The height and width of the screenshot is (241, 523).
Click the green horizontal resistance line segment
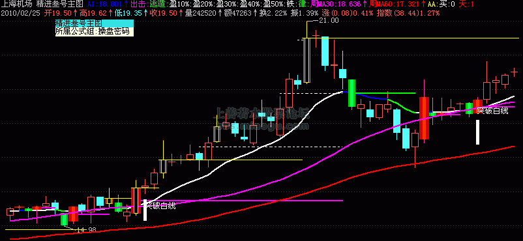(385, 93)
